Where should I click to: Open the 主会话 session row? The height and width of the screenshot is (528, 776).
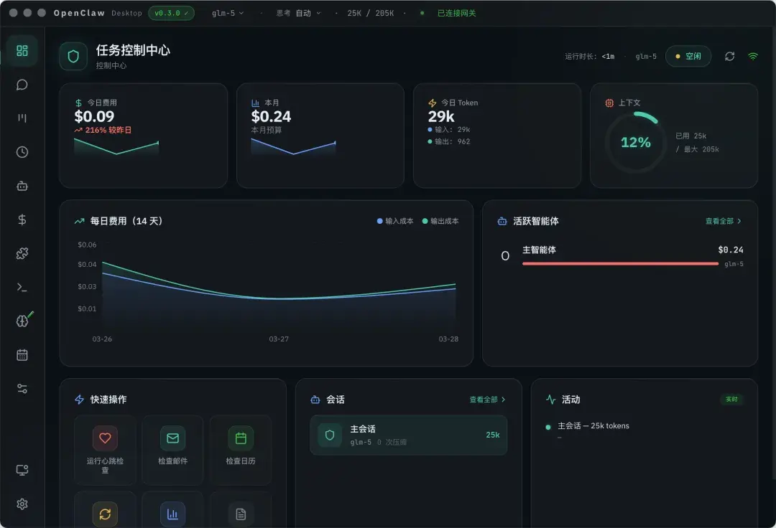(408, 435)
